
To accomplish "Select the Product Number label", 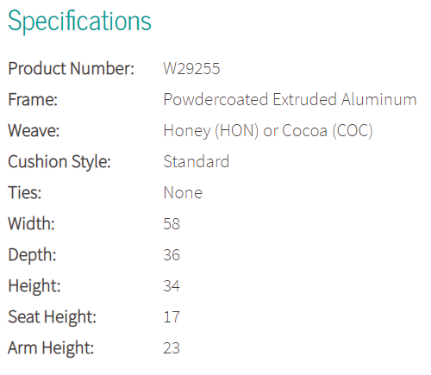I will tap(72, 68).
